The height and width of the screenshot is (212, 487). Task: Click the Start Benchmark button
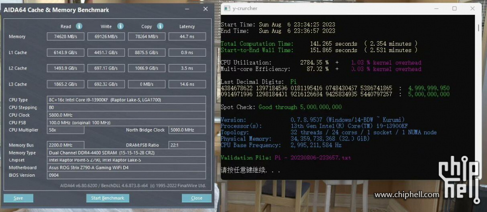pos(107,198)
